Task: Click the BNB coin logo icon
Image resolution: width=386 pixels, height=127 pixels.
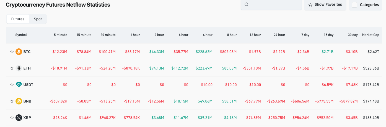Action: click(x=19, y=101)
